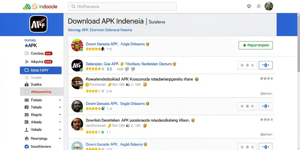Click the Rowarlensledezikiad APK row thumbnail

[77, 83]
